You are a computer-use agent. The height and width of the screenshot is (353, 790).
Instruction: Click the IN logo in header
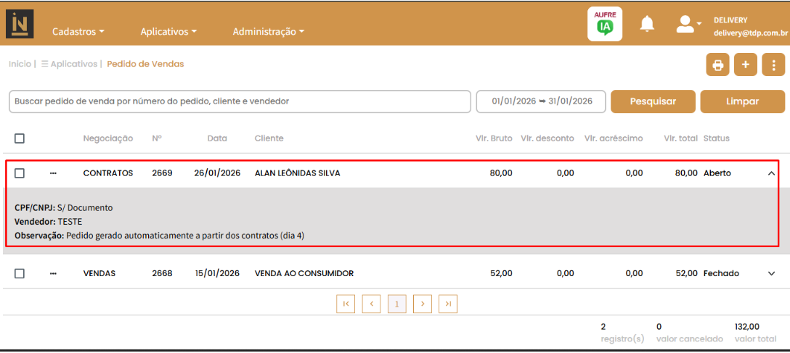click(x=20, y=23)
